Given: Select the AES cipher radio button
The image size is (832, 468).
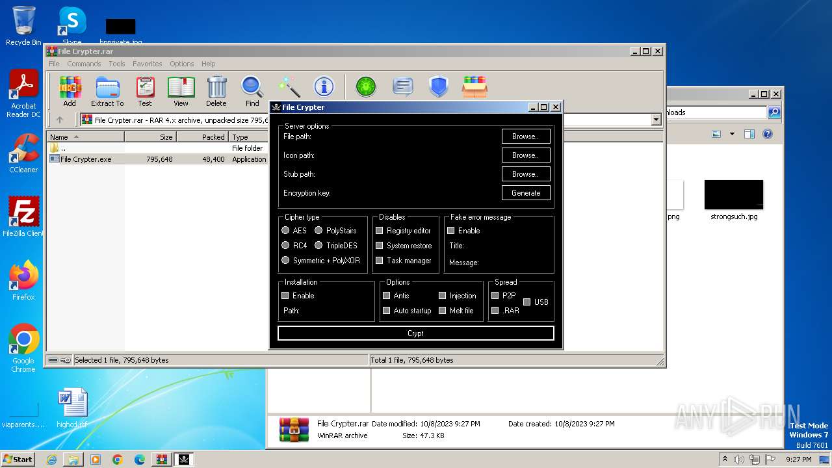Looking at the screenshot, I should click(285, 230).
